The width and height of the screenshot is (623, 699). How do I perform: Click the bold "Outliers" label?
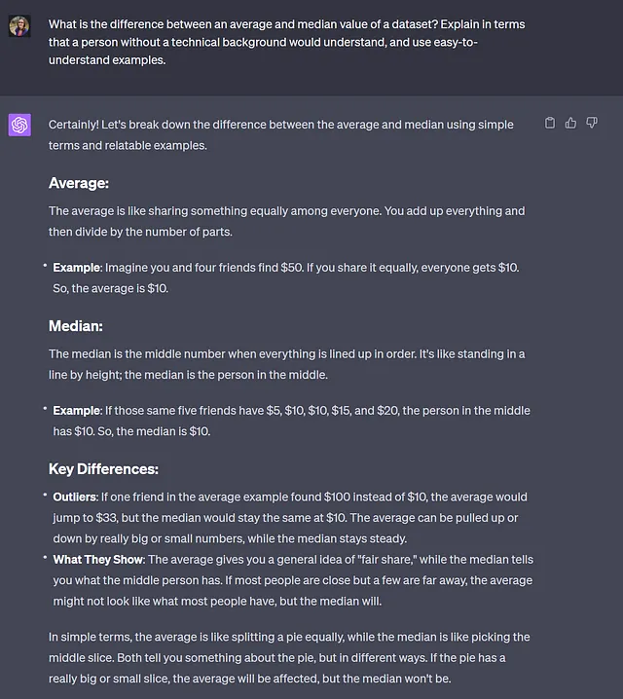point(75,497)
